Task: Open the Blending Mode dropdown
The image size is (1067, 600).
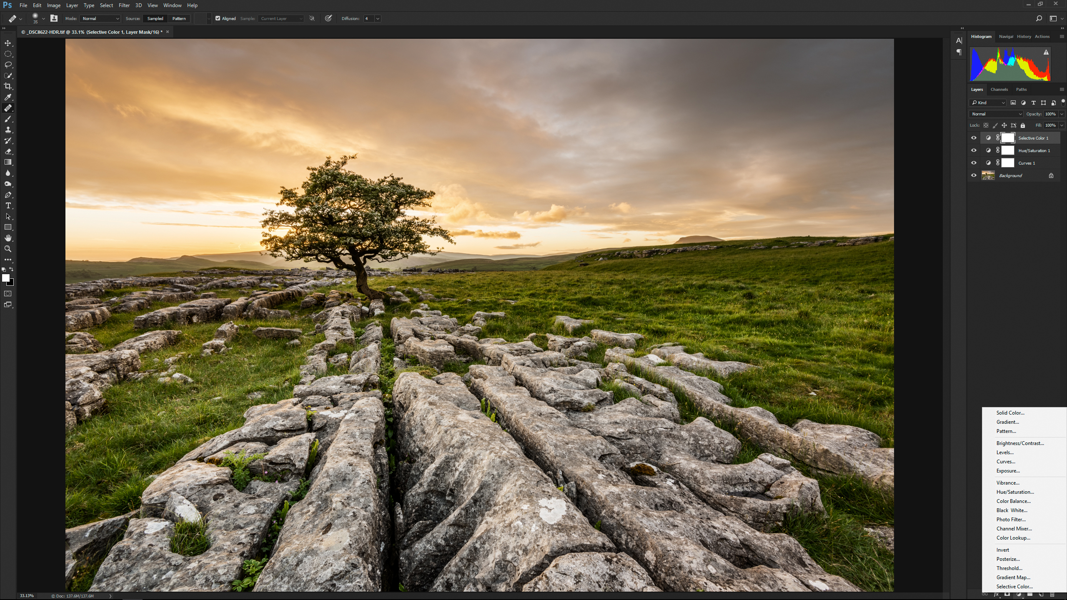Action: pos(996,114)
